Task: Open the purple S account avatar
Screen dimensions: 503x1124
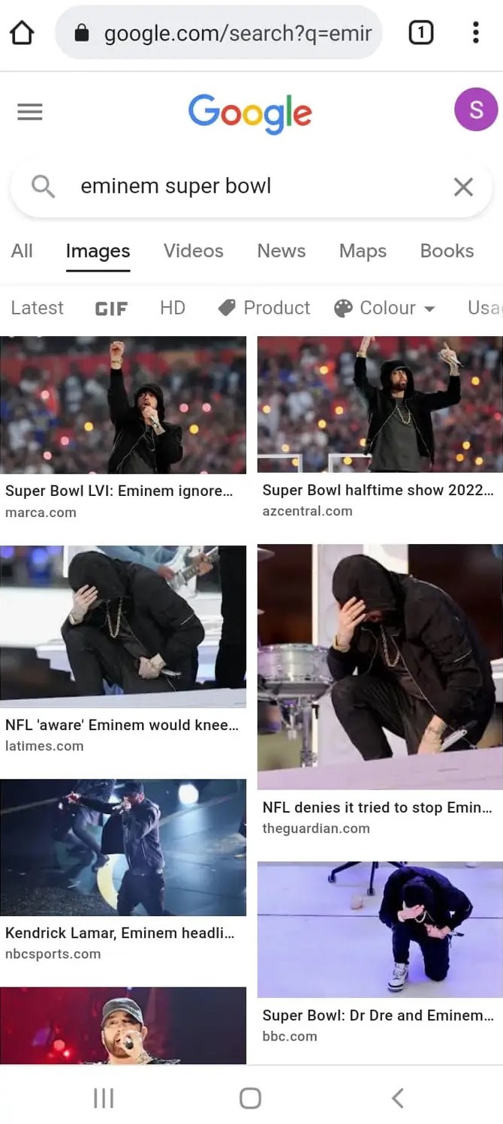Action: pyautogui.click(x=476, y=110)
